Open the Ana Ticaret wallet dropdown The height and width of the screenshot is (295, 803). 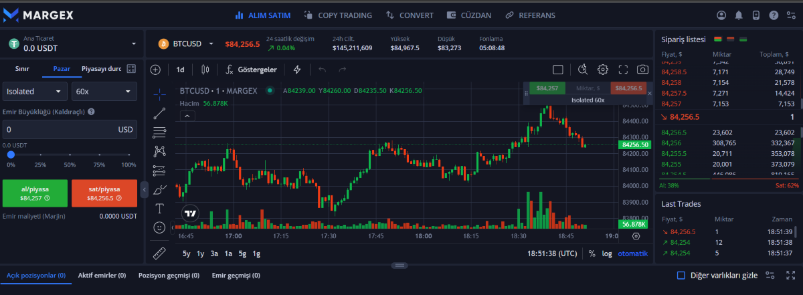click(72, 43)
